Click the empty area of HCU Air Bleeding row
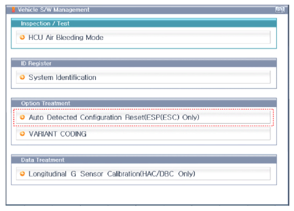This screenshot has width=294, height=211. pos(186,37)
